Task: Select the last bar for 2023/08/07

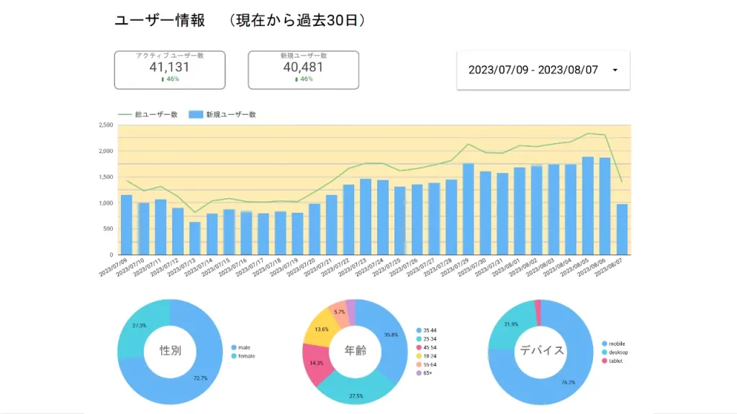Action: [x=622, y=229]
